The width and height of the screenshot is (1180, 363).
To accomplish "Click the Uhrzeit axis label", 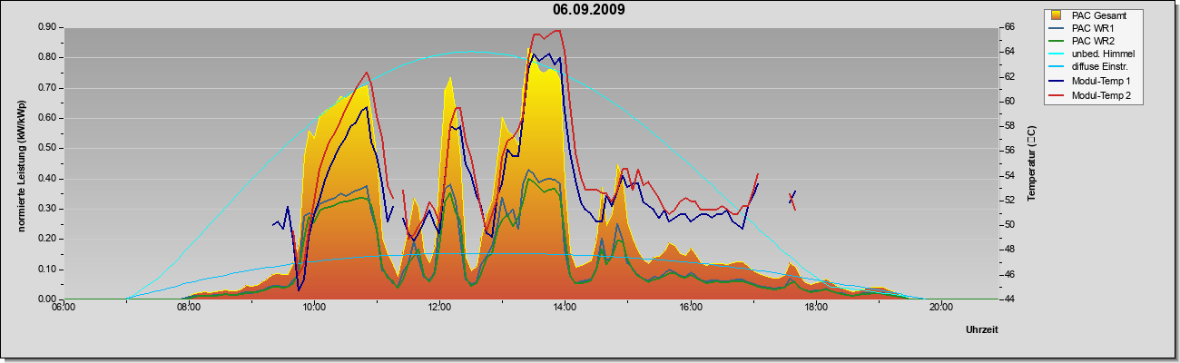I will coord(981,331).
